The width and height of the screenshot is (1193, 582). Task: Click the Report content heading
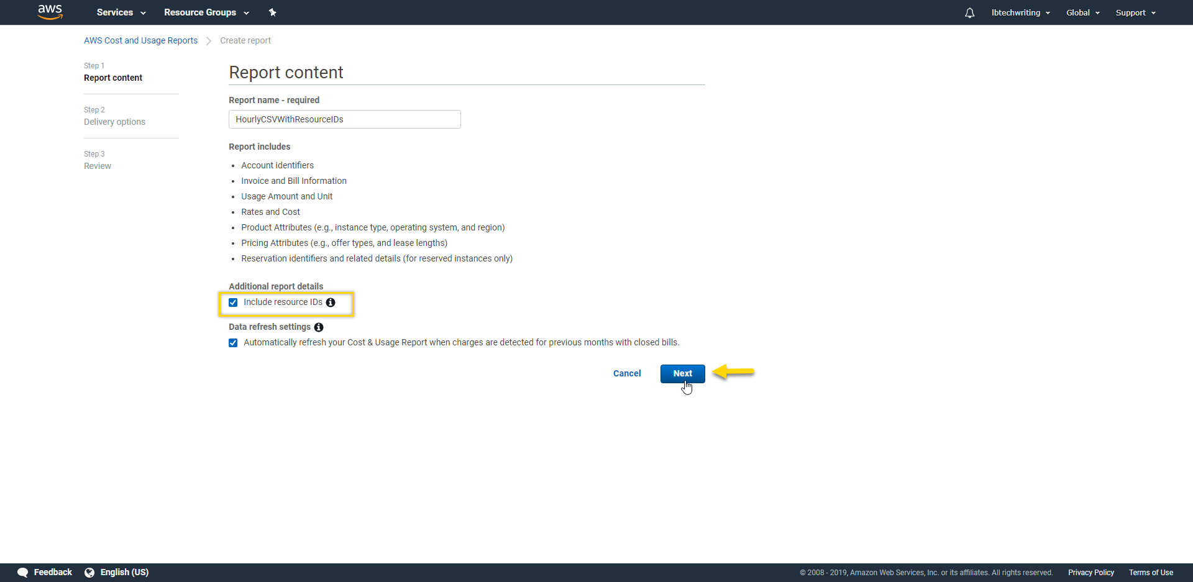tap(286, 73)
